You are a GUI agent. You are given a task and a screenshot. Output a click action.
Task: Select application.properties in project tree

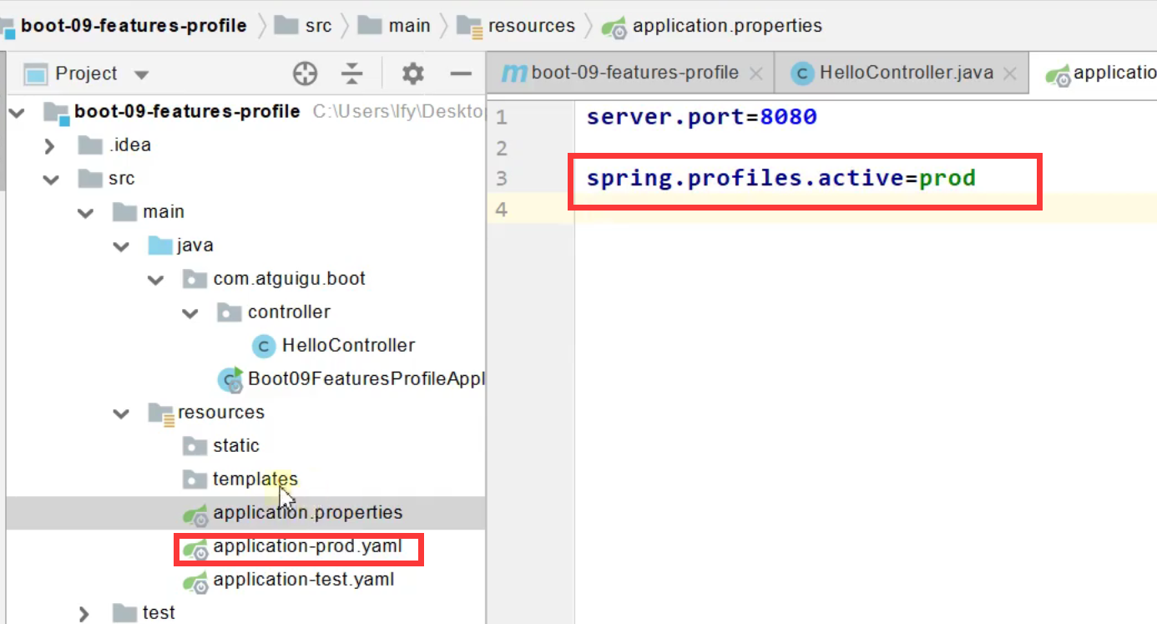[307, 512]
